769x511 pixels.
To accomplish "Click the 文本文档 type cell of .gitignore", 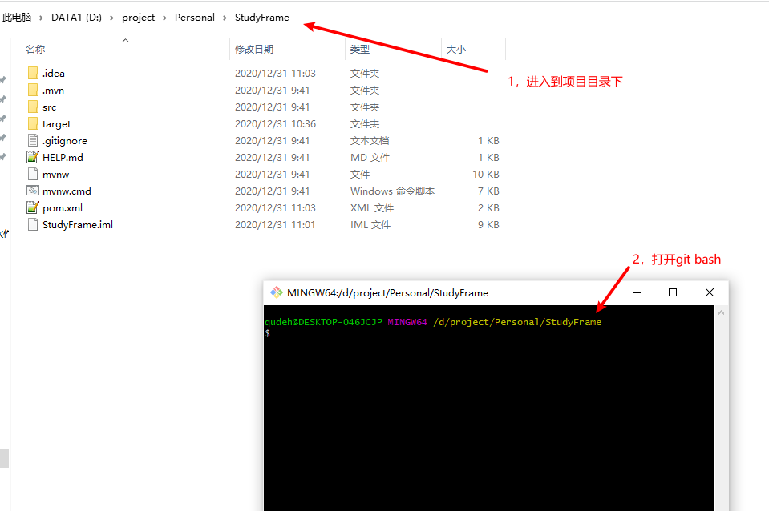I will [370, 141].
